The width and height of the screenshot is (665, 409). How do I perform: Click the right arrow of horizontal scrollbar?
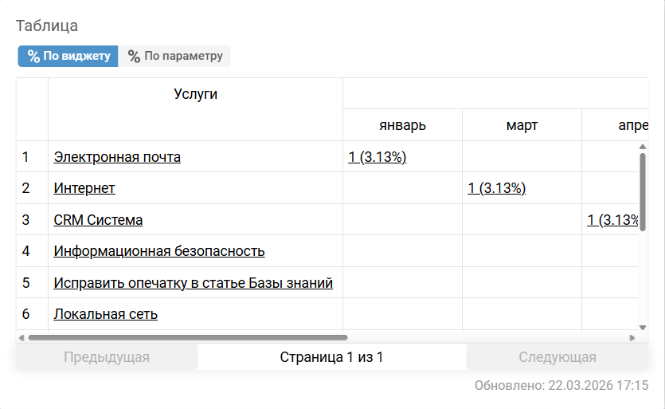[632, 338]
